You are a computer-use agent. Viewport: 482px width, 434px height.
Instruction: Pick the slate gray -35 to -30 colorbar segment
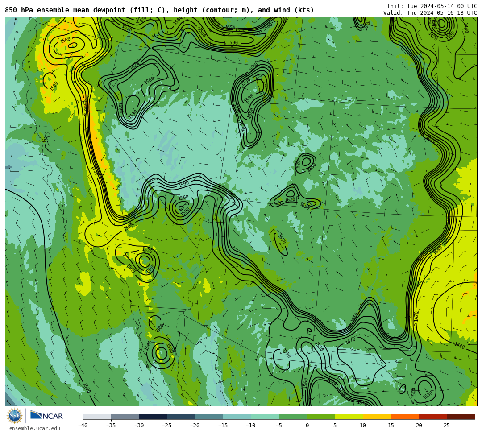[x=125, y=417]
